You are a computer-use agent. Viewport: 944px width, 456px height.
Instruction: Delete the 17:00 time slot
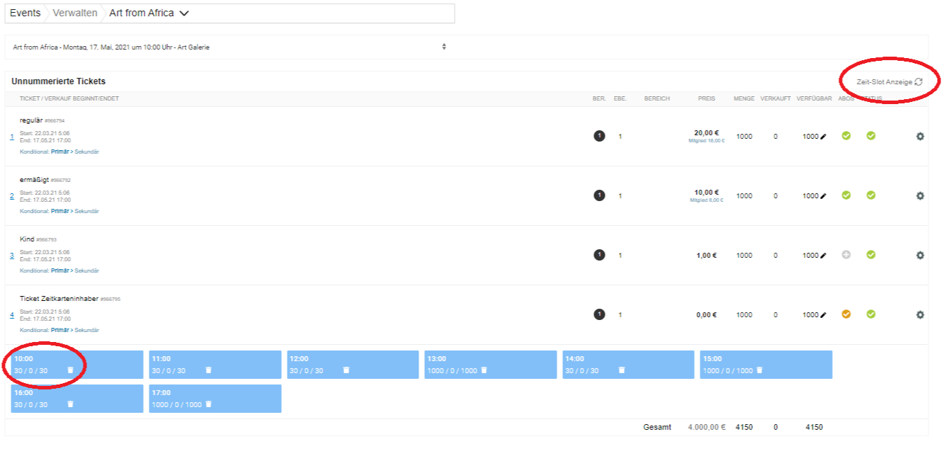[x=208, y=404]
